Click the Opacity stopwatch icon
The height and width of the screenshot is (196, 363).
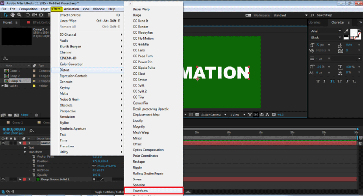tap(33, 175)
